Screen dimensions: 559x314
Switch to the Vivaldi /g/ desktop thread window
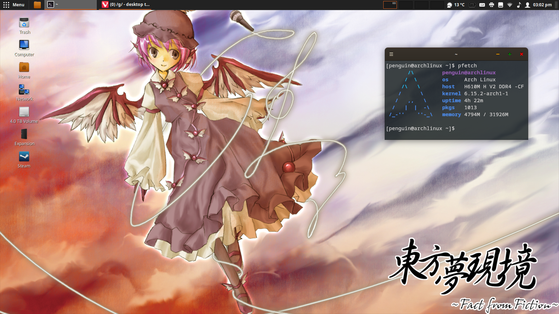[x=126, y=5]
